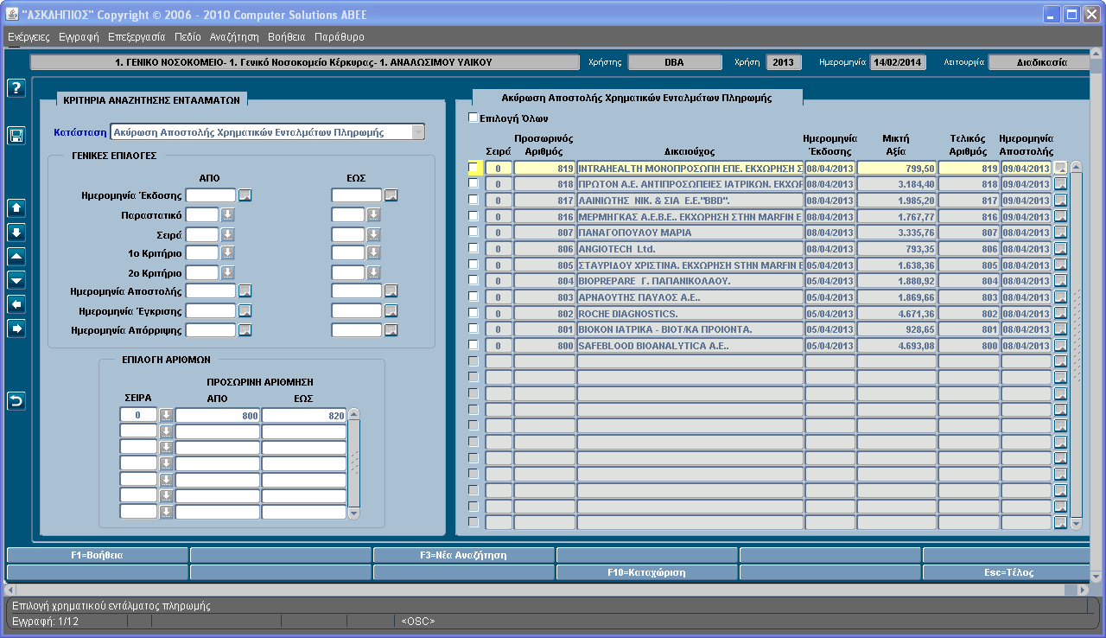
Task: Open the Επεξεργασία menu
Action: [x=137, y=37]
